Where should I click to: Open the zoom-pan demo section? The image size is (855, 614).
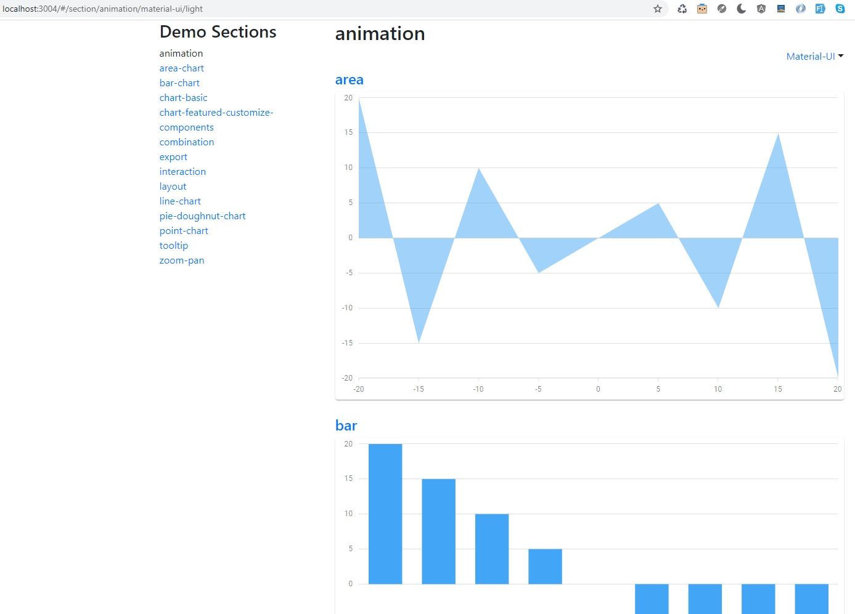coord(181,260)
